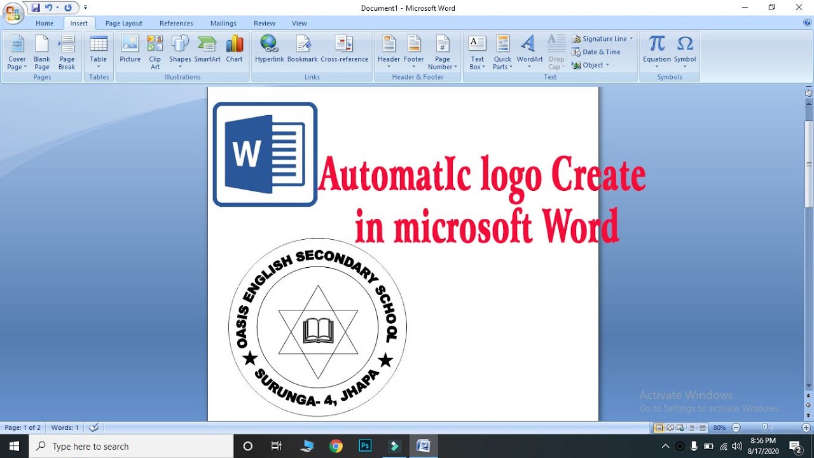Show hidden system tray icons

click(666, 446)
